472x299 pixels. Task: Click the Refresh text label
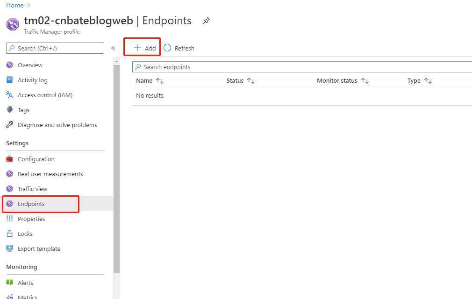[x=184, y=48]
